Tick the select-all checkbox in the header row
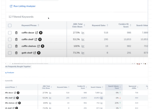156x109 pixels. [10, 25]
